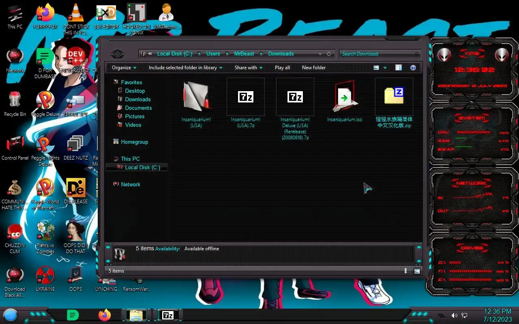519x324 pixels.
Task: Launch Plants vs Zombies shortcut
Action: point(45,238)
